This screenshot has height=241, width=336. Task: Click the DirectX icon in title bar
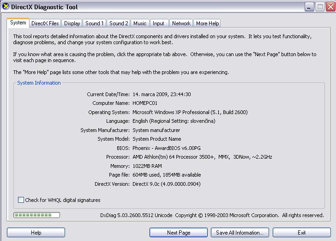(6, 6)
